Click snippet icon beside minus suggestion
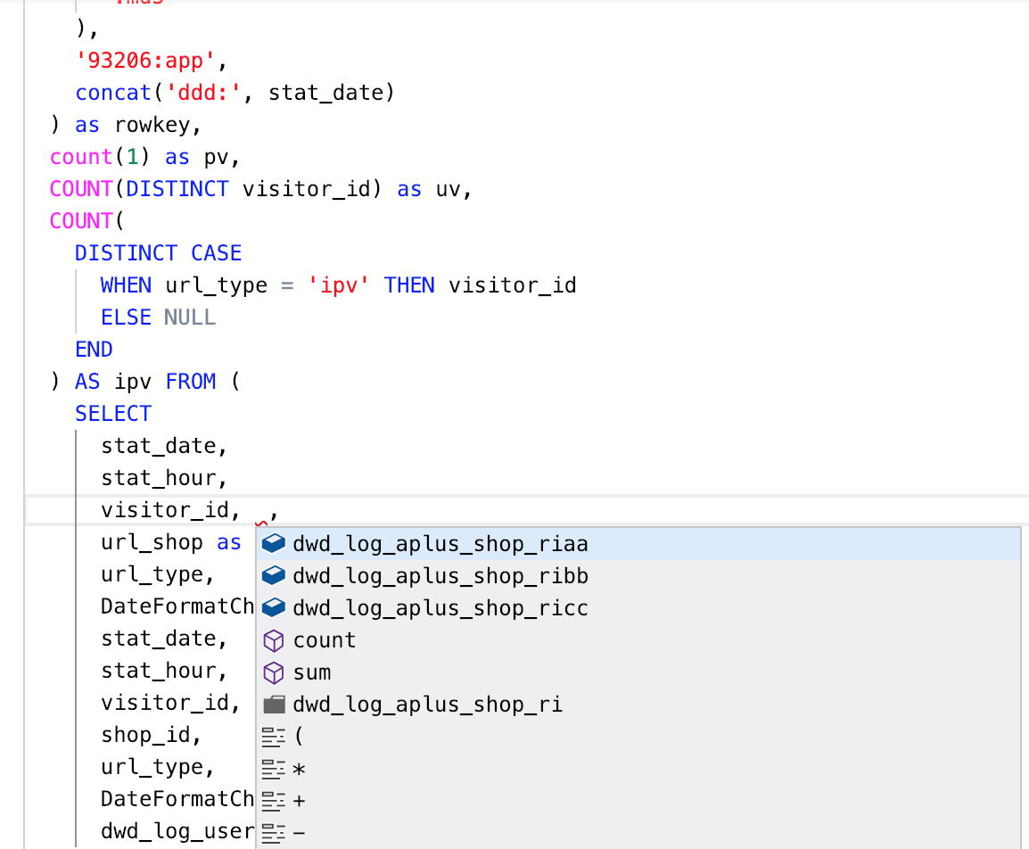Image resolution: width=1029 pixels, height=849 pixels. coord(273,833)
